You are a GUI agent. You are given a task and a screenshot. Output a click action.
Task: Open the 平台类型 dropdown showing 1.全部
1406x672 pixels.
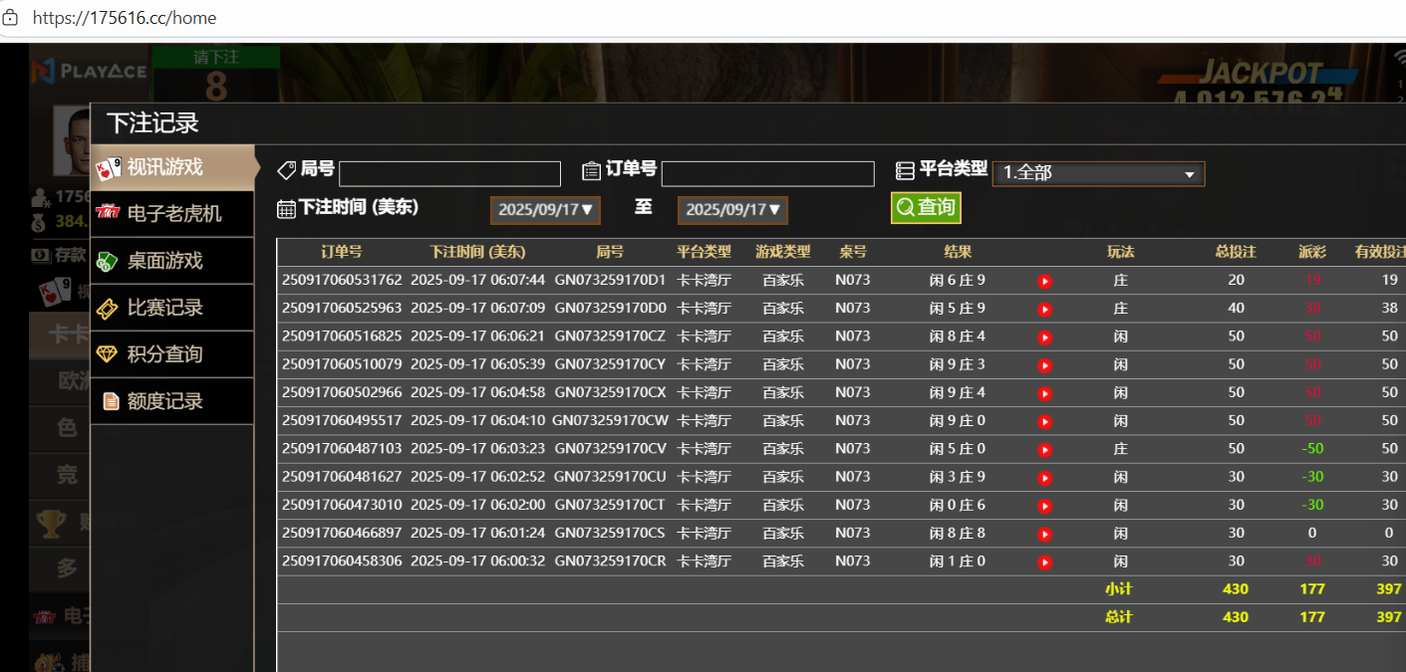pos(1098,173)
